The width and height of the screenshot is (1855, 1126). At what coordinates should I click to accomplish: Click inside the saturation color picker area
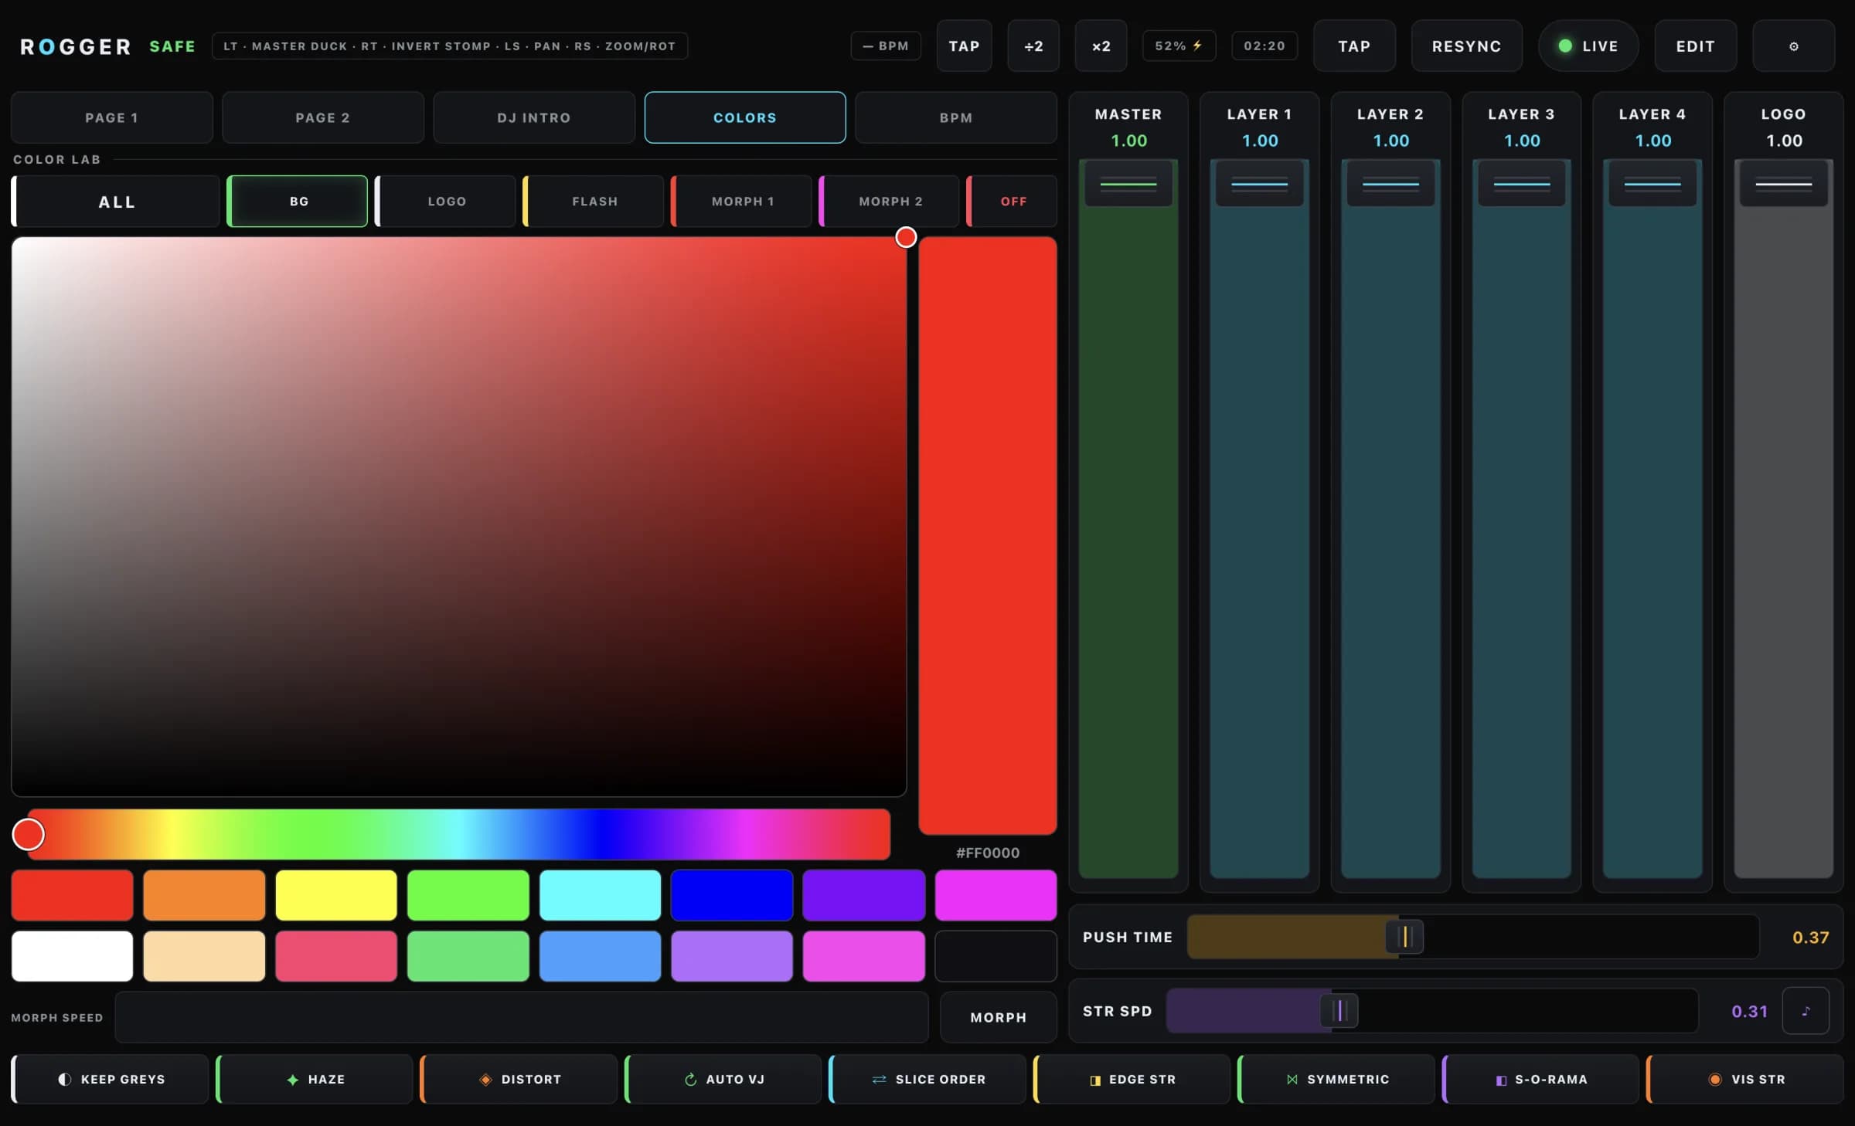459,517
